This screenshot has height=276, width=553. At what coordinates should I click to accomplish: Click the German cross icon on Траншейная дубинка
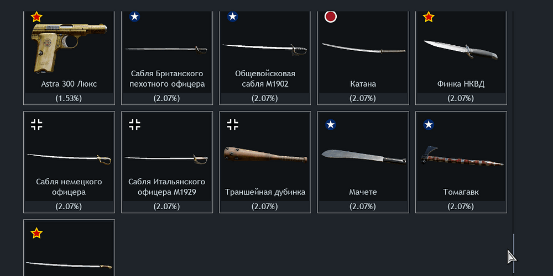tap(232, 125)
